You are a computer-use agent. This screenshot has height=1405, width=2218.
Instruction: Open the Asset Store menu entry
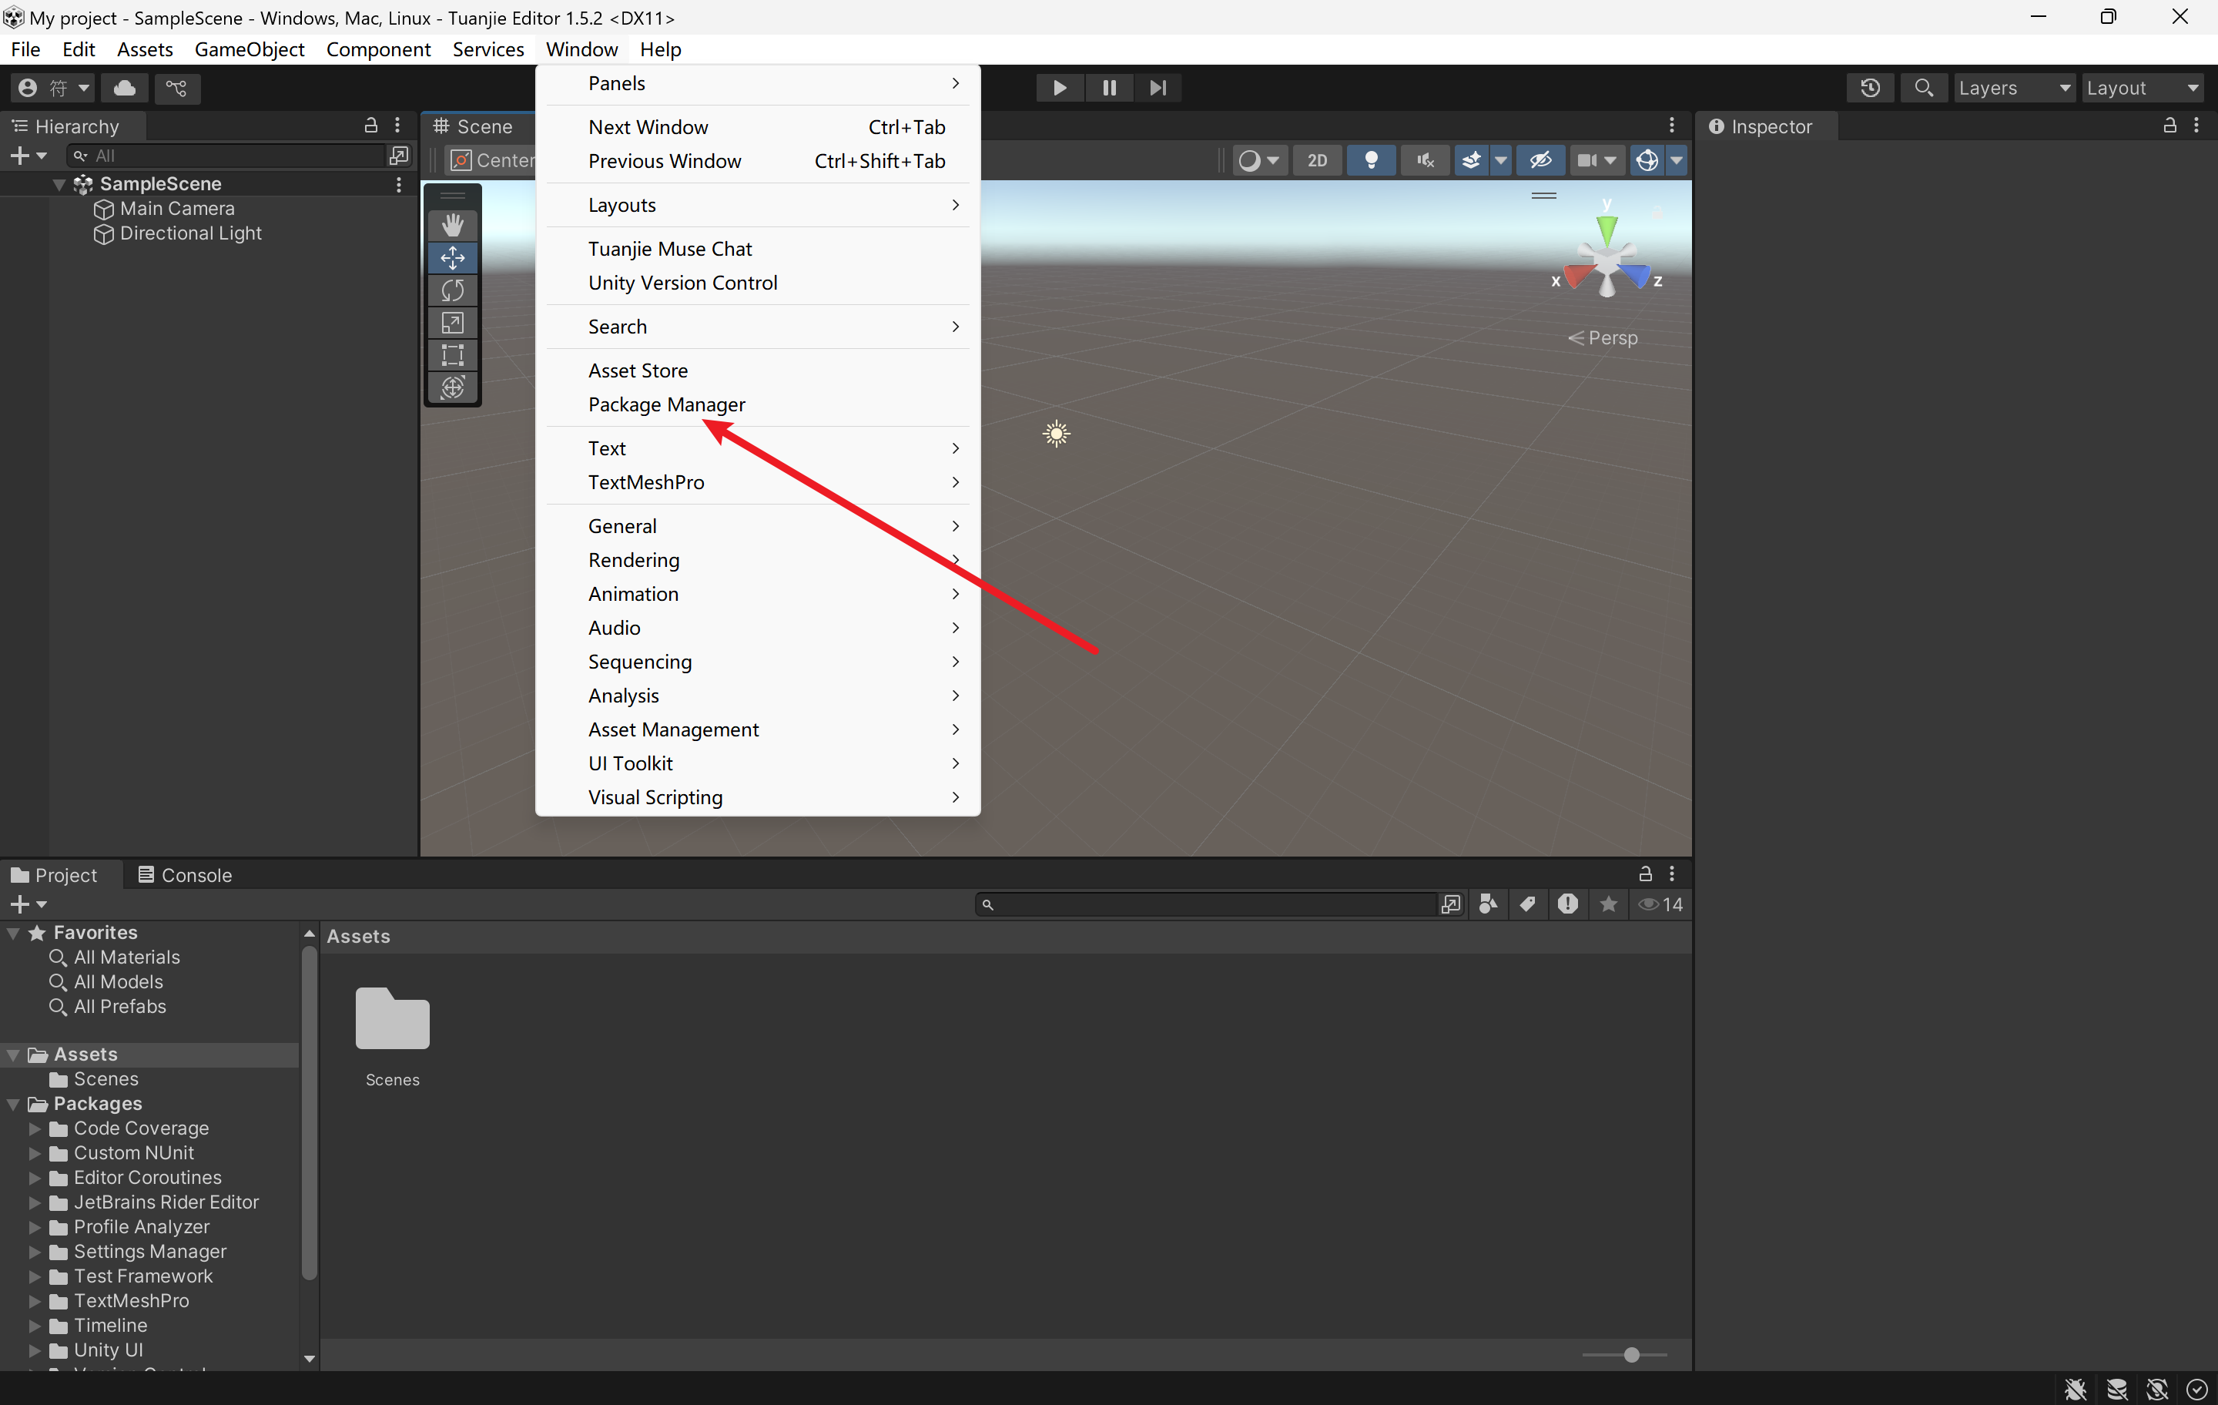click(x=638, y=371)
